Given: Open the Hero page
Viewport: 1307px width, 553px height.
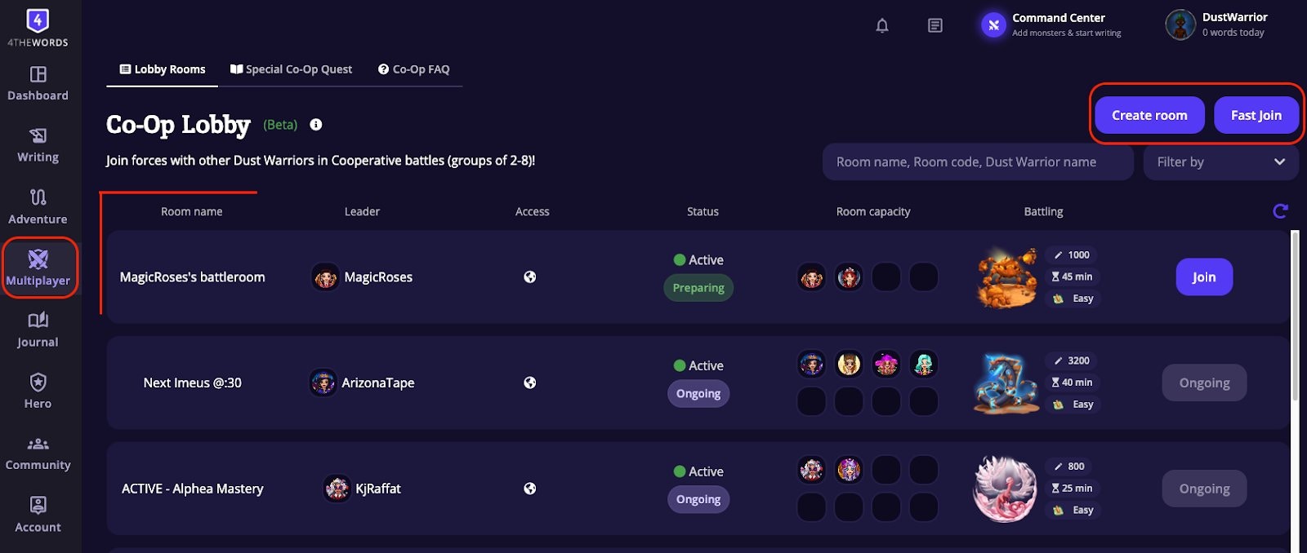Looking at the screenshot, I should pos(38,391).
